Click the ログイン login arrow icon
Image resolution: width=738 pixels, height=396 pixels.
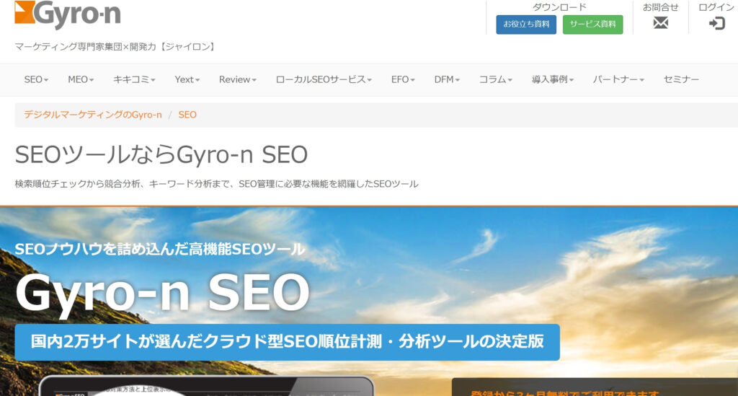click(716, 23)
